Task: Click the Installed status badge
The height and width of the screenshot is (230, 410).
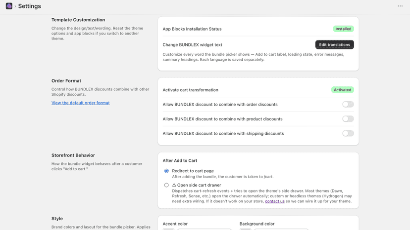Action: click(x=343, y=29)
